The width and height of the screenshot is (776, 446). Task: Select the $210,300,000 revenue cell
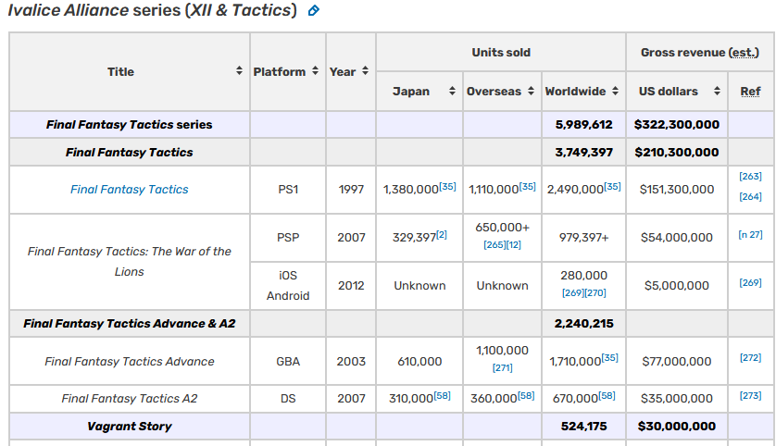pyautogui.click(x=677, y=153)
